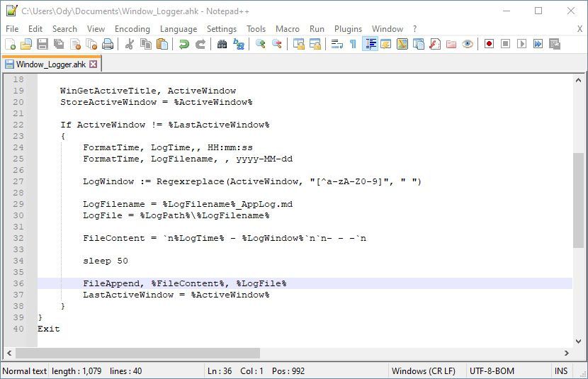Image resolution: width=588 pixels, height=379 pixels.
Task: Toggle word wrap toolbar icon
Action: pyautogui.click(x=337, y=44)
